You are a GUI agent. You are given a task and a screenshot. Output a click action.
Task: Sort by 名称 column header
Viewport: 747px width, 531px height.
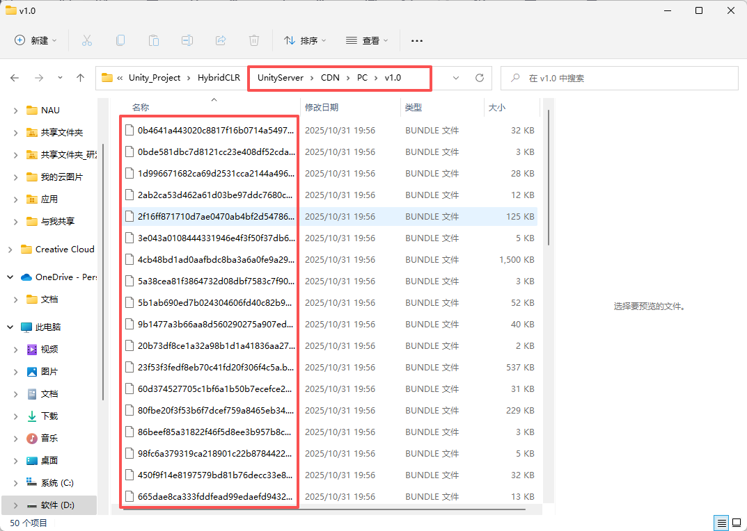[141, 108]
